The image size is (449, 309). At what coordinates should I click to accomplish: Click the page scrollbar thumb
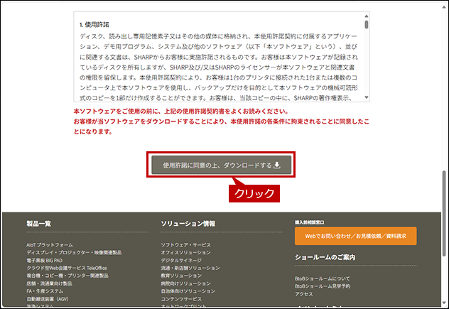pyautogui.click(x=444, y=213)
